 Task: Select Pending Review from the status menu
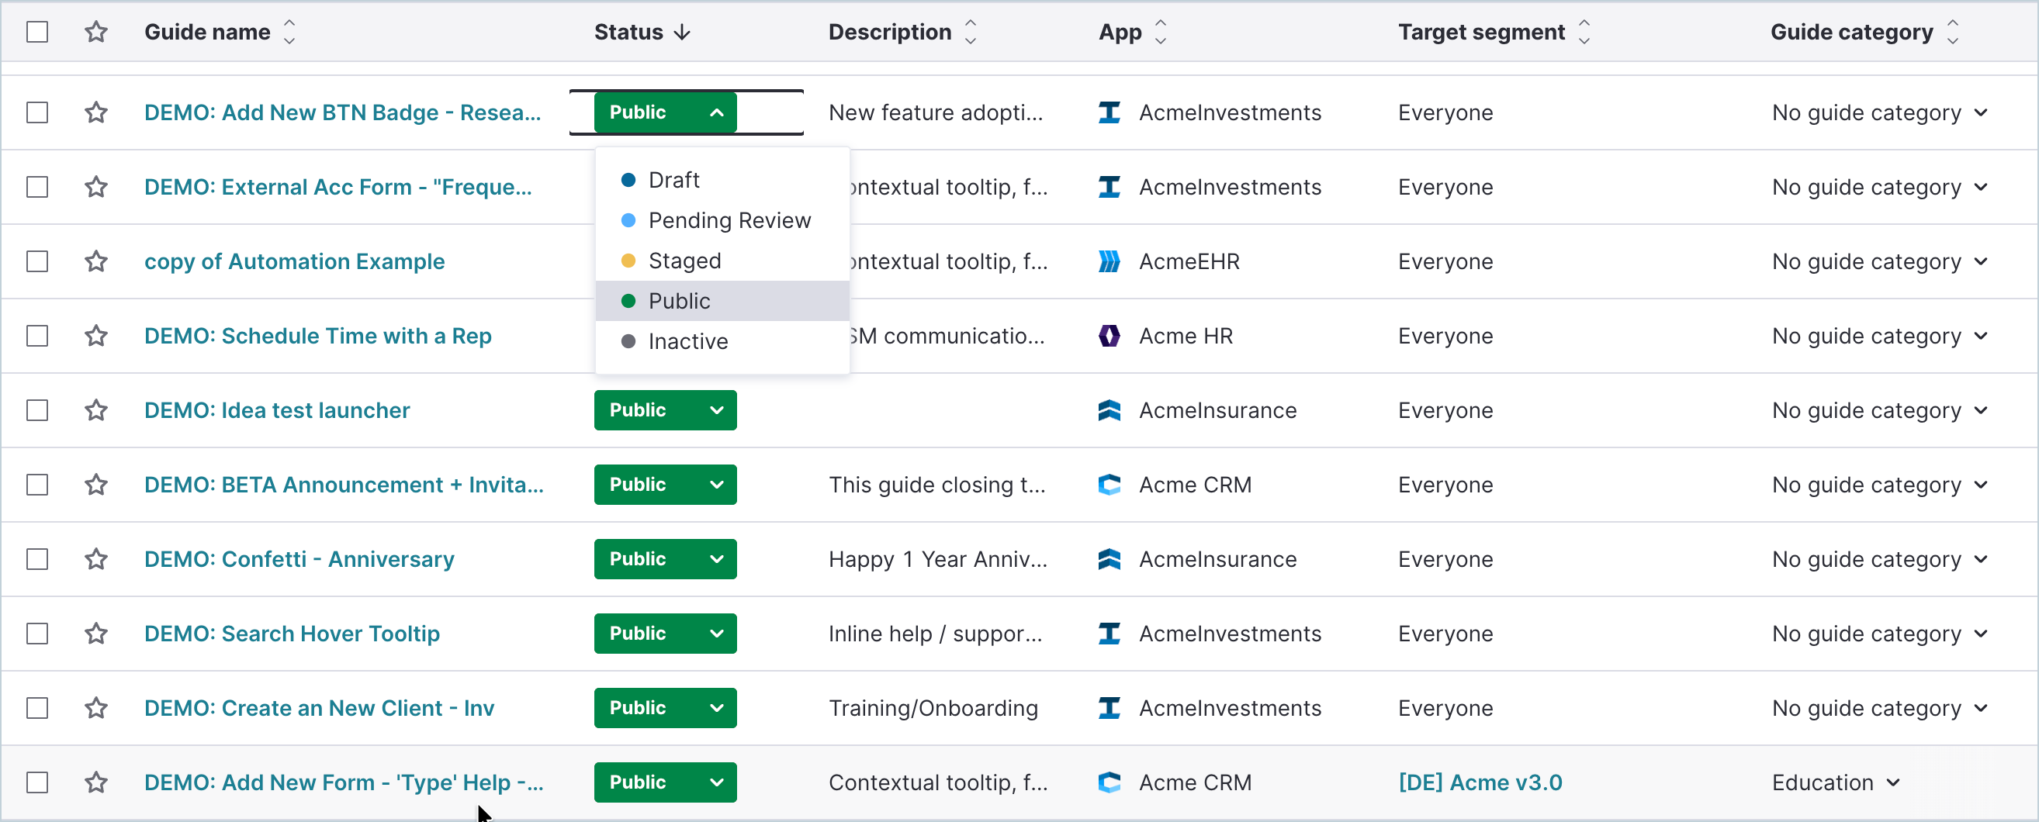point(722,220)
